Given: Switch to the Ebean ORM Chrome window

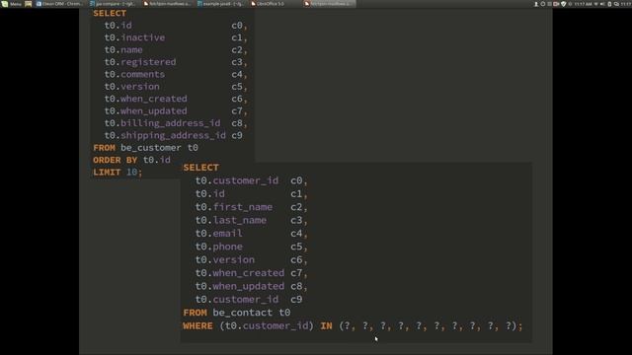Looking at the screenshot, I should (59, 4).
